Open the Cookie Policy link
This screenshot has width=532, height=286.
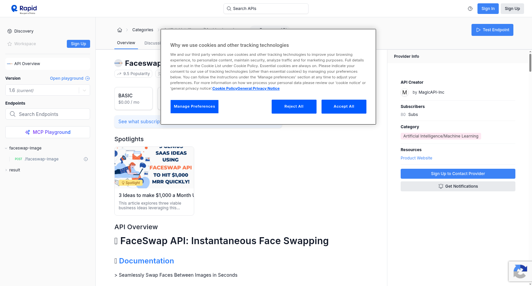[x=225, y=88]
